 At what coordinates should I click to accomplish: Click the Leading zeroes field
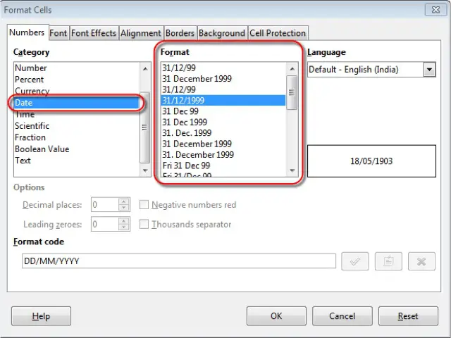(105, 224)
